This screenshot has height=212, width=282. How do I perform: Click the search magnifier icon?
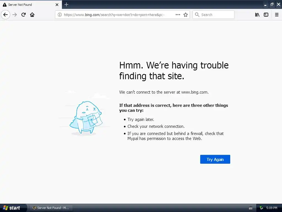pos(197,15)
